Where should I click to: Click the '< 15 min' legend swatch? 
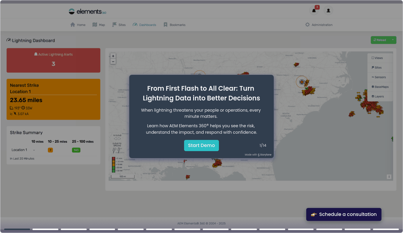(113, 164)
